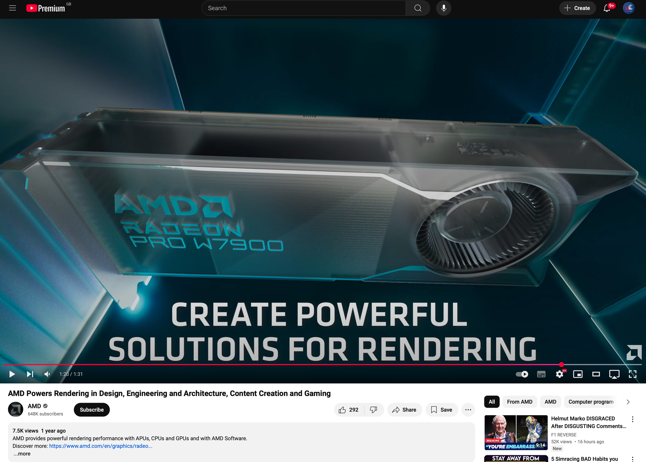This screenshot has width=646, height=462.
Task: Open options for Simracing video
Action: click(632, 459)
